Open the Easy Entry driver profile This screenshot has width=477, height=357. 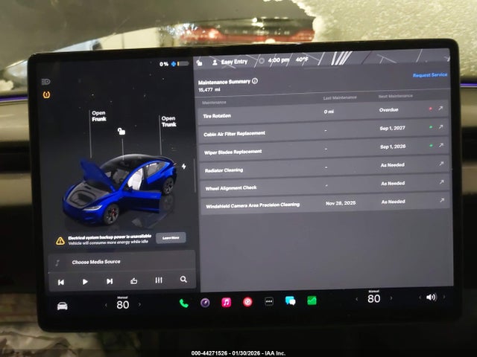(230, 62)
